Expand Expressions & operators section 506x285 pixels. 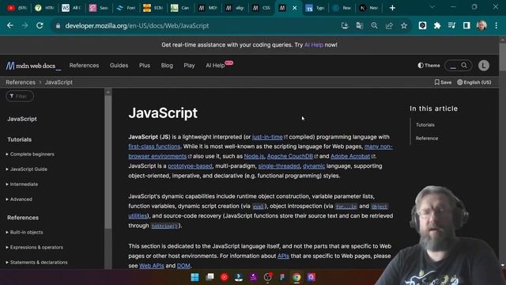(35, 248)
